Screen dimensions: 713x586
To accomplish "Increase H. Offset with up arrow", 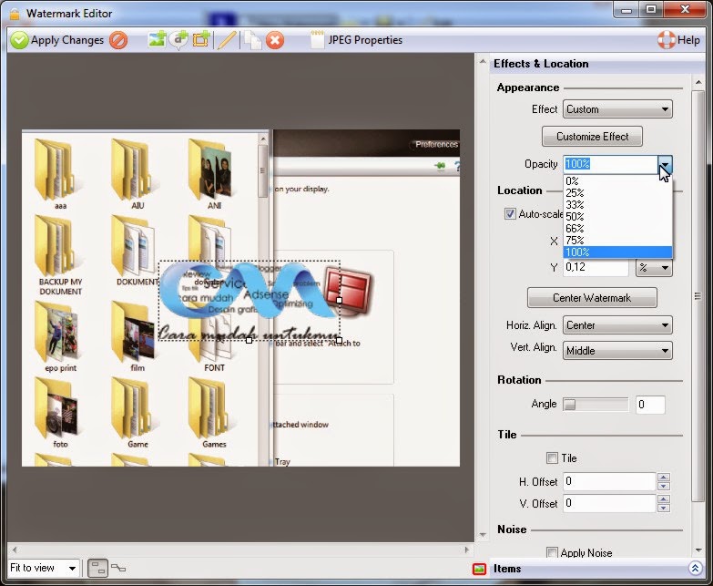I will pyautogui.click(x=664, y=478).
